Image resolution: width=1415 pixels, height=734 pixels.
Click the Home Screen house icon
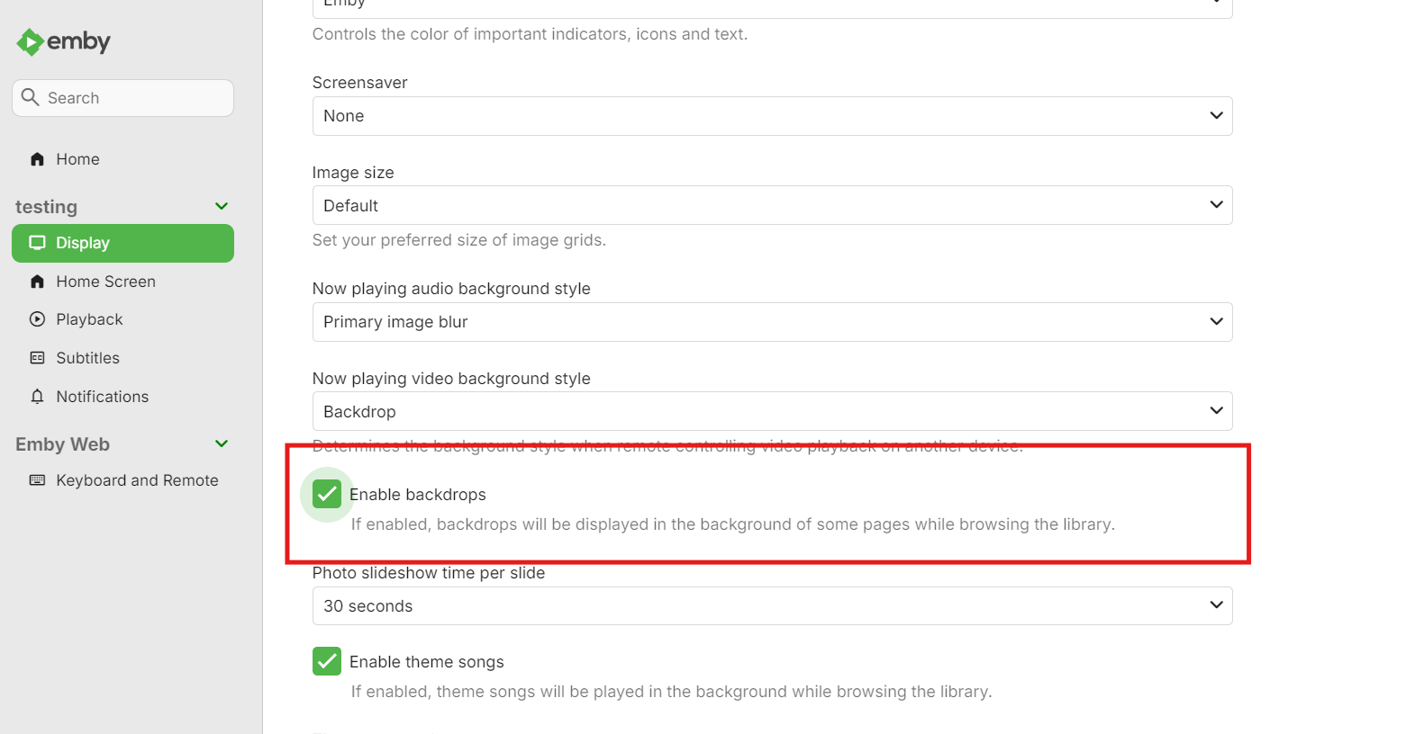coord(37,281)
